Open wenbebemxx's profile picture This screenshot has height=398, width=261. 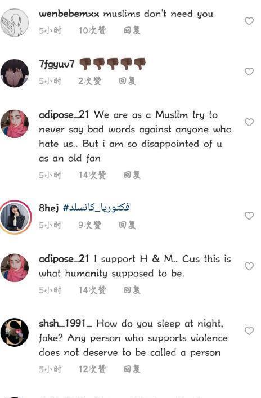pyautogui.click(x=15, y=23)
